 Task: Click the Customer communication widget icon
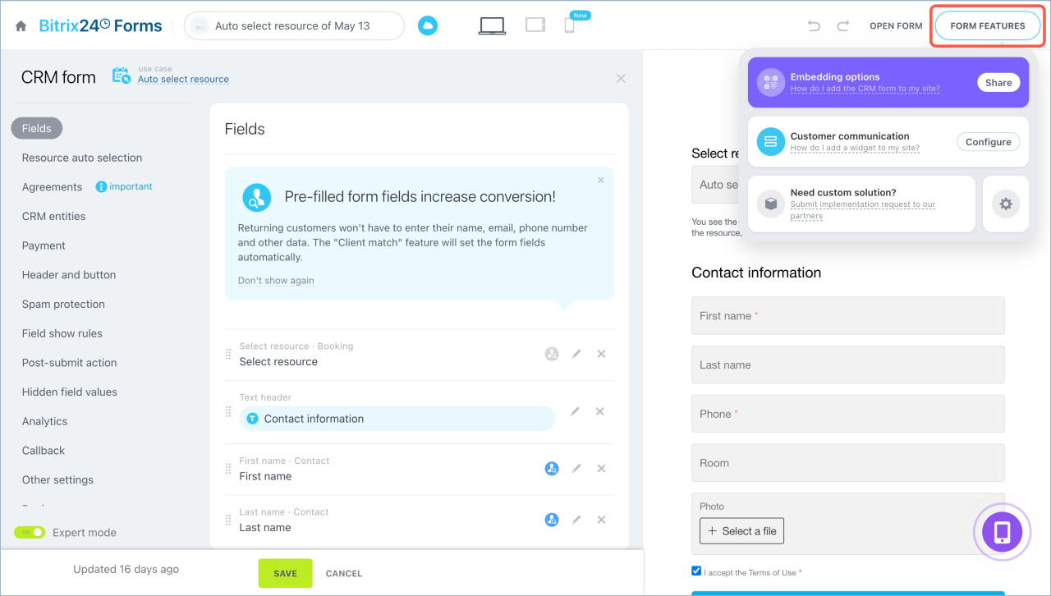[770, 141]
